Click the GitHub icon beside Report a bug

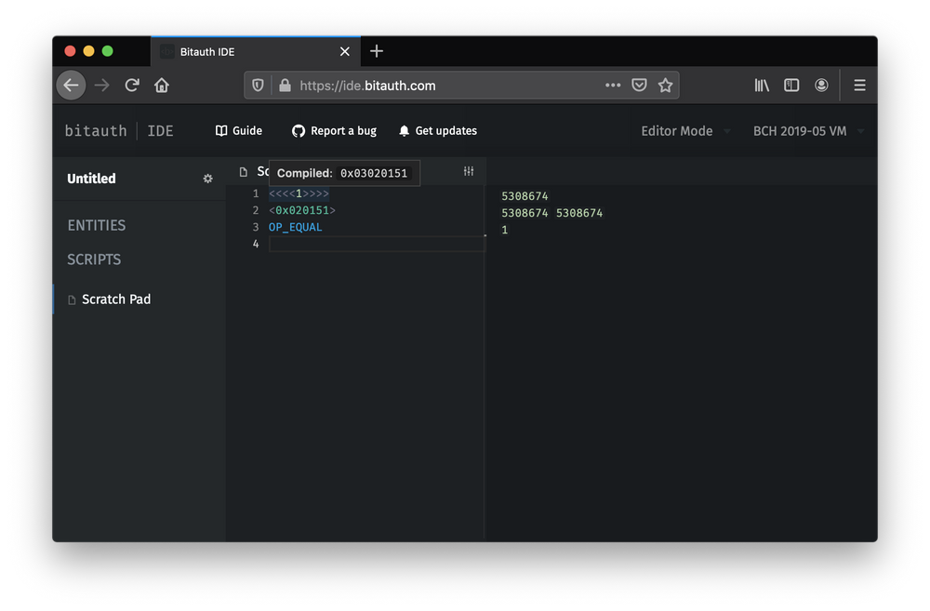[x=298, y=130]
